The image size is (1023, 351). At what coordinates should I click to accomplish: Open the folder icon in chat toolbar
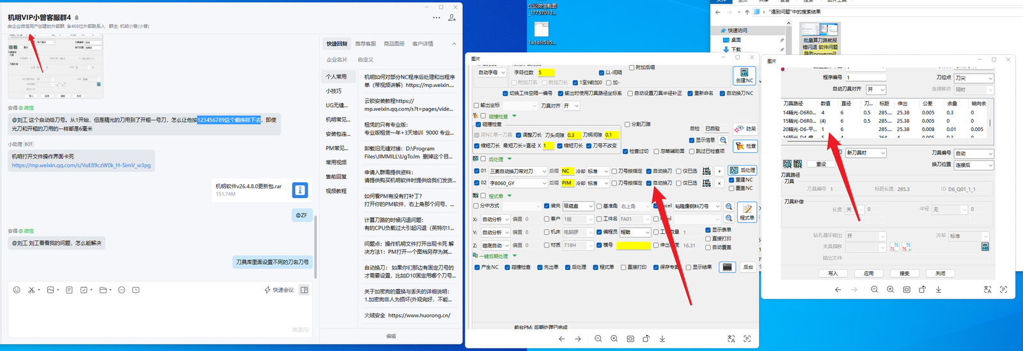tap(102, 290)
